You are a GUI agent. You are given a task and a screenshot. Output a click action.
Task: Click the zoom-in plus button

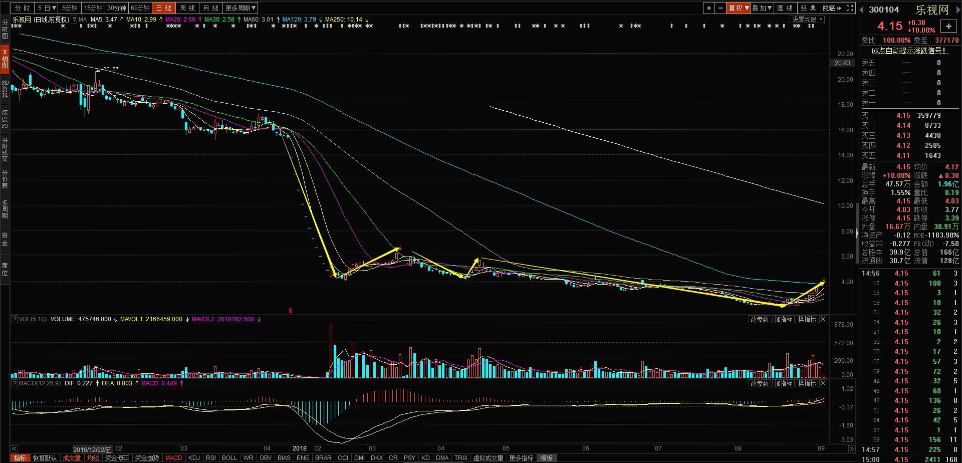tap(708, 8)
